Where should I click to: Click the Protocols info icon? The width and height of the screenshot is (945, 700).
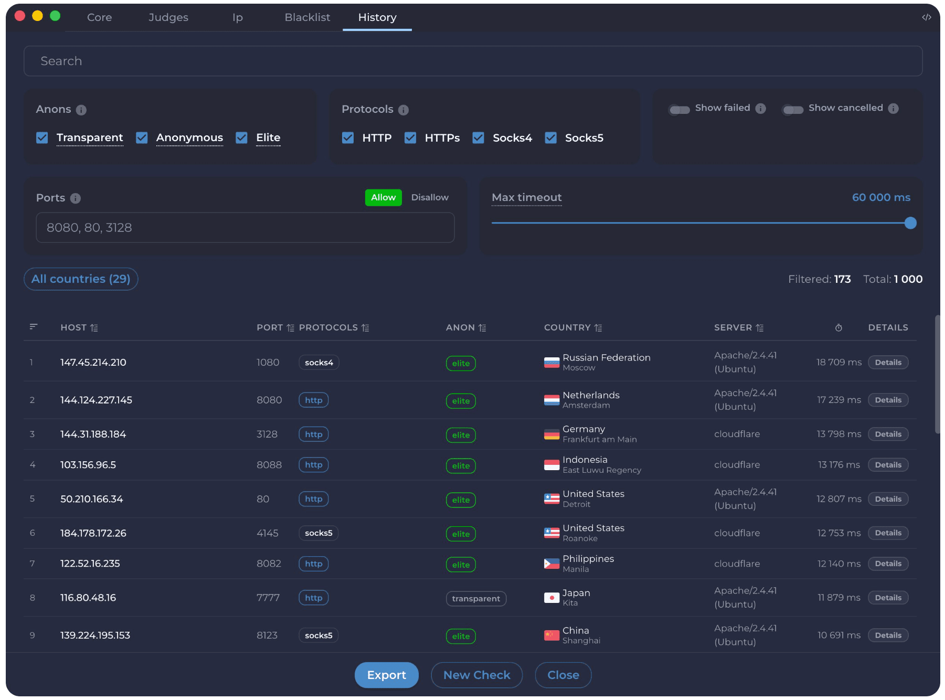pos(403,110)
